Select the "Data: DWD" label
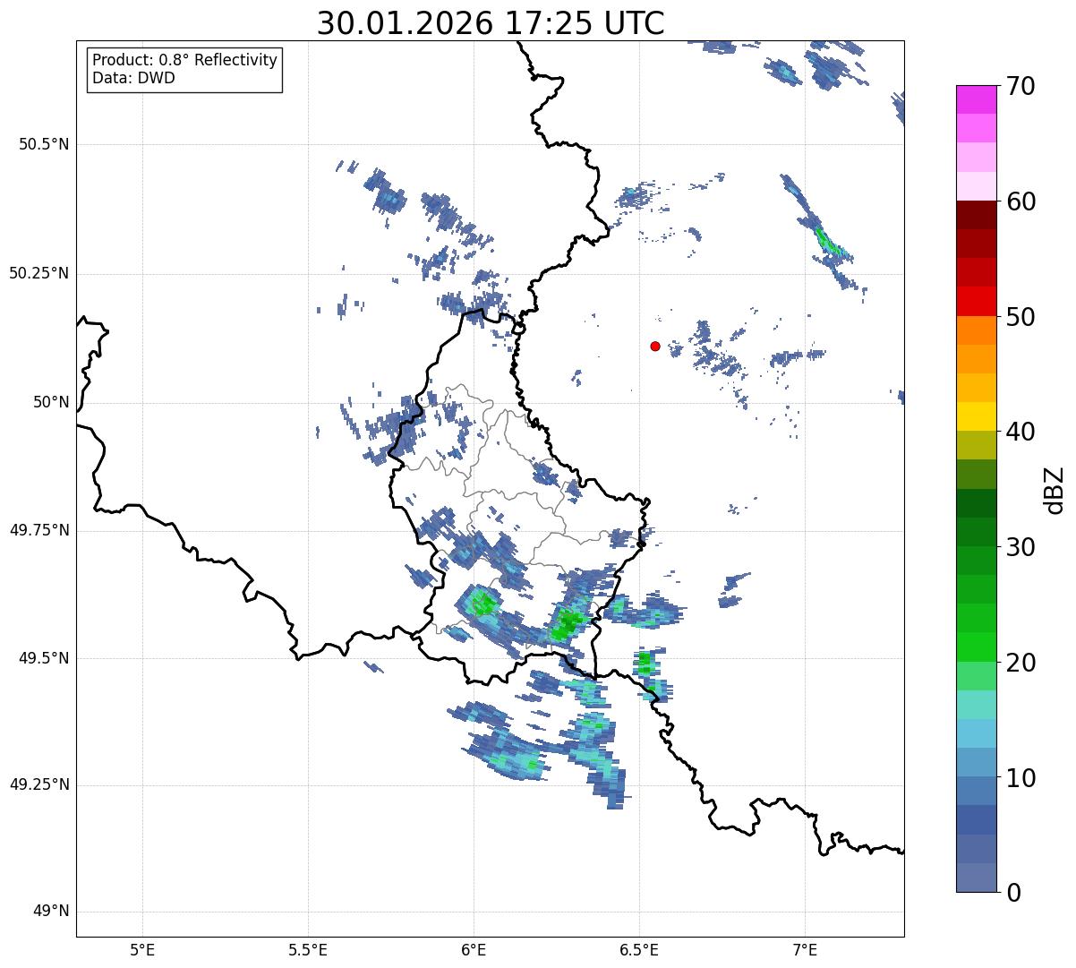 click(134, 78)
